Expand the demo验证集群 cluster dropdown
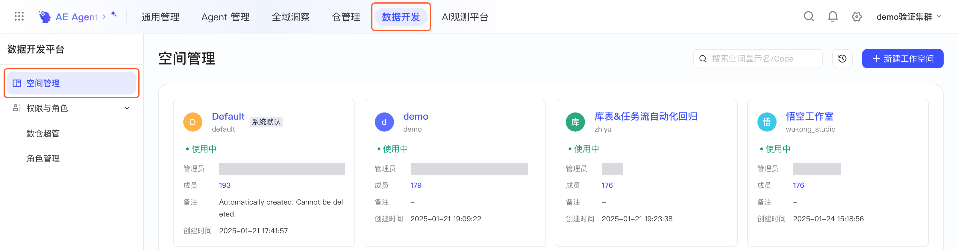The image size is (958, 250). [x=909, y=17]
